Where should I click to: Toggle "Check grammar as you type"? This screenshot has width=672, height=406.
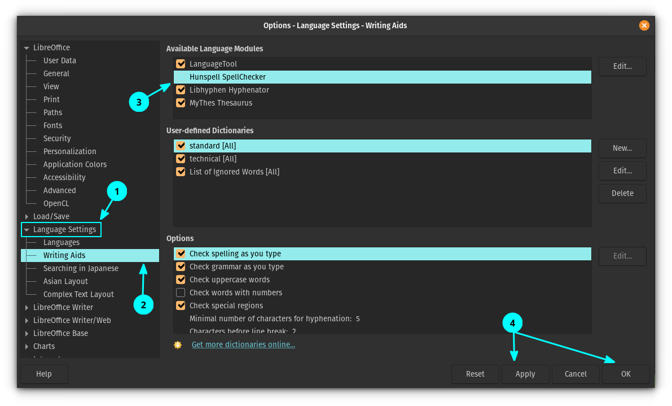(181, 267)
